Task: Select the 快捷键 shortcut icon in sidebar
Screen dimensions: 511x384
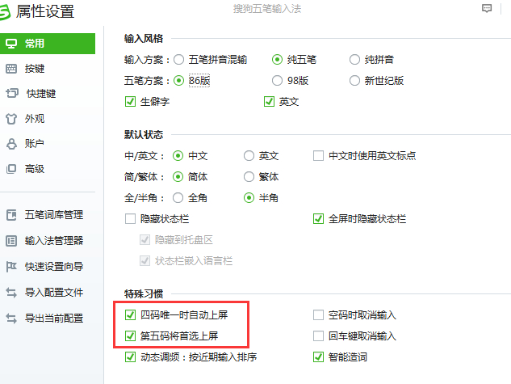Action: [12, 93]
